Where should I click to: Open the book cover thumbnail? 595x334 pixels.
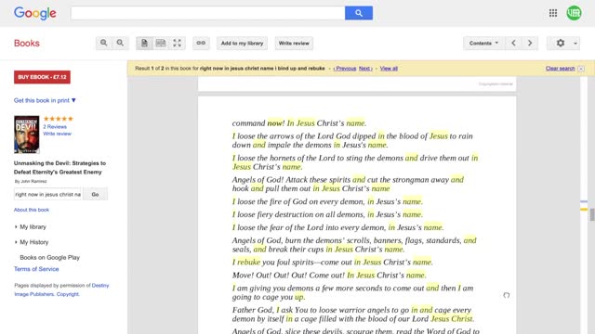(x=27, y=135)
